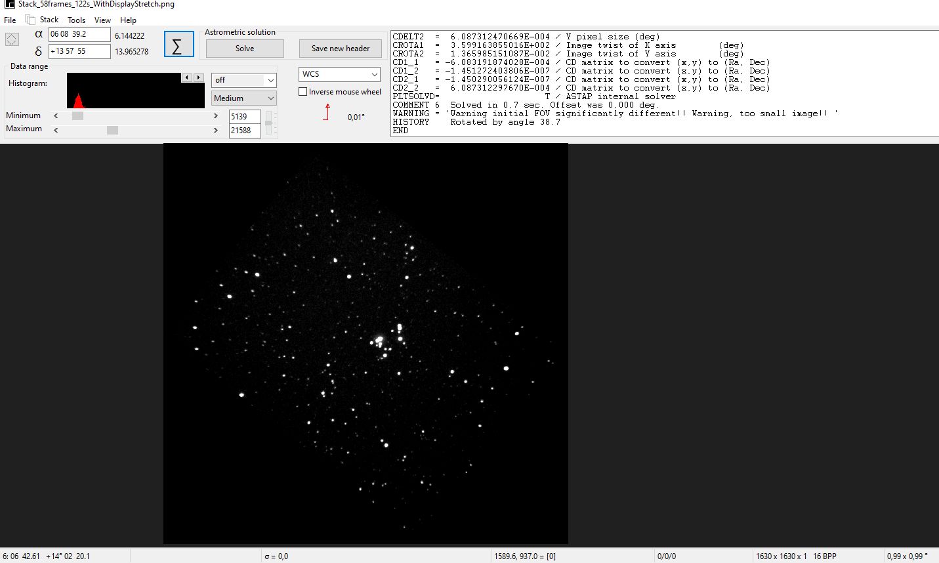
Task: Click the Minimum slider thumb
Action: [x=77, y=115]
